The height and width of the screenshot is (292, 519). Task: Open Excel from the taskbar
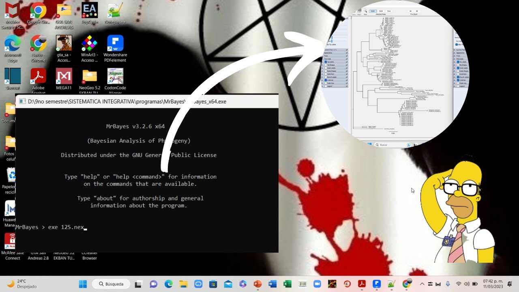point(287,284)
